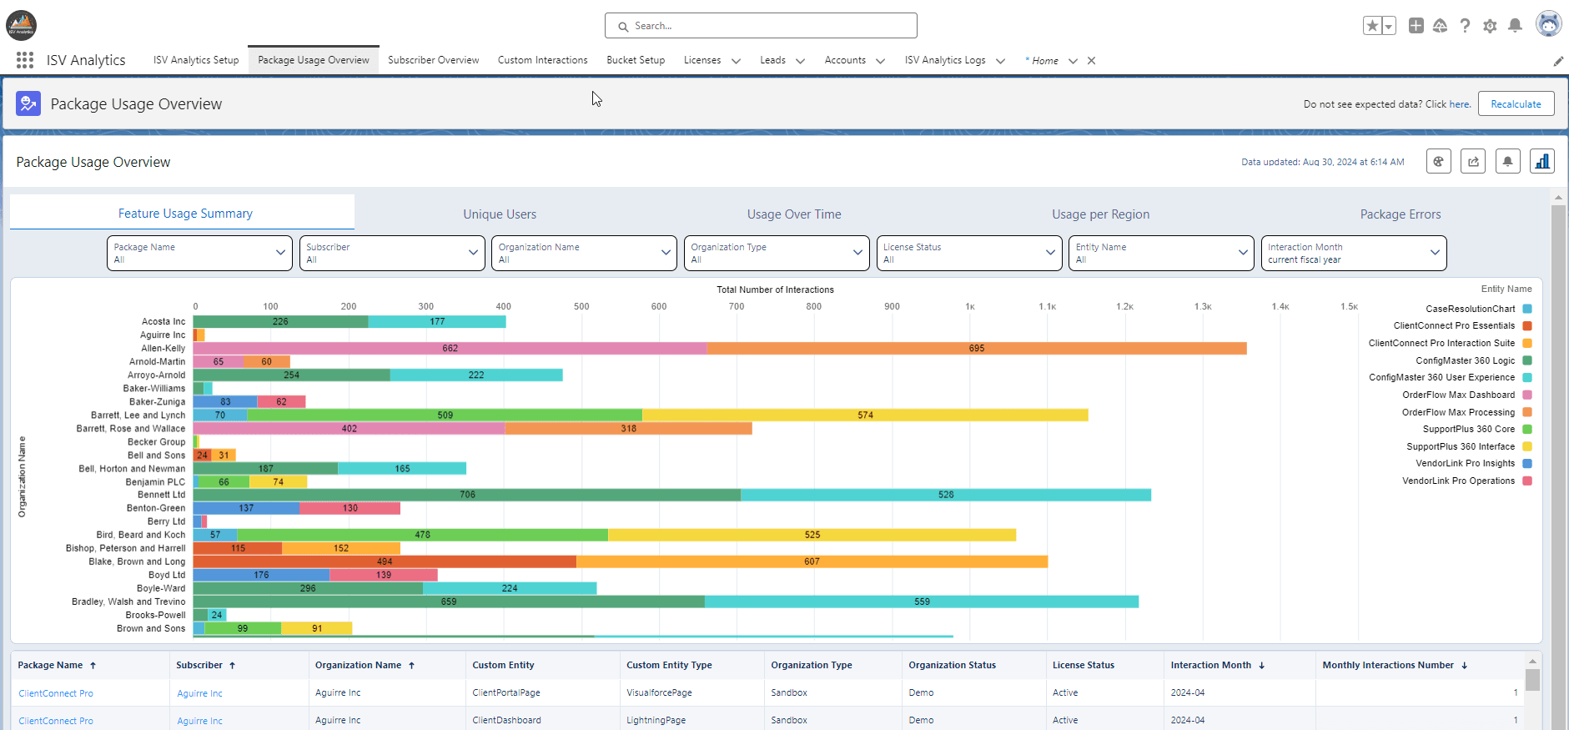Click the 'here' link for expected data
Image resolution: width=1569 pixels, height=730 pixels.
[1459, 104]
